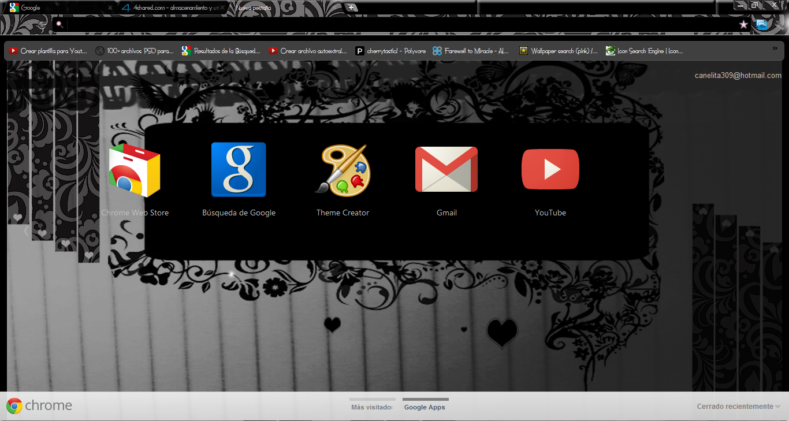
Task: Click the canelita309@hotmail.com account link
Action: coord(738,76)
